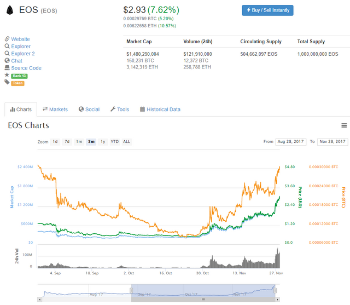Image resolution: width=350 pixels, height=305 pixels.
Task: Switch to the Historical Data tab
Action: (160, 110)
